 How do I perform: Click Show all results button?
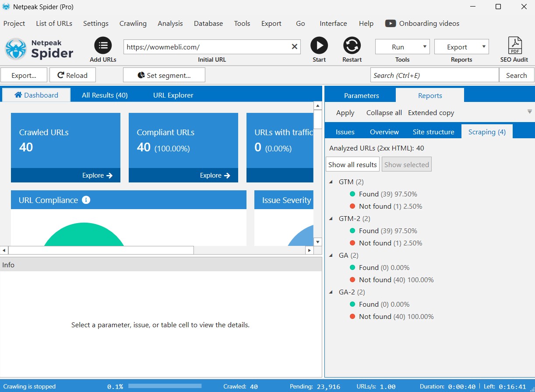click(x=352, y=164)
